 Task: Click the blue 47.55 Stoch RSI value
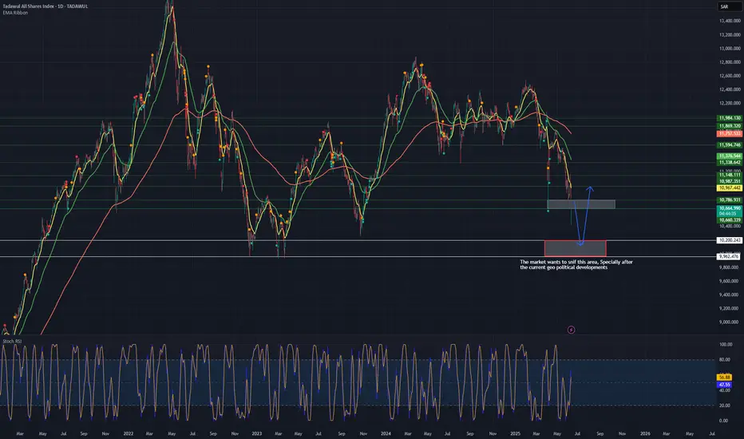pos(725,385)
